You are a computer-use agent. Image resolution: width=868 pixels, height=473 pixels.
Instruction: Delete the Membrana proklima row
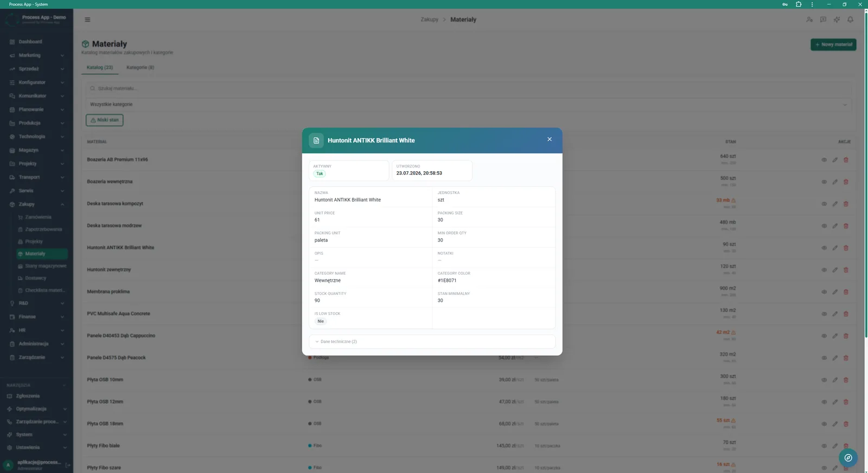[846, 292]
